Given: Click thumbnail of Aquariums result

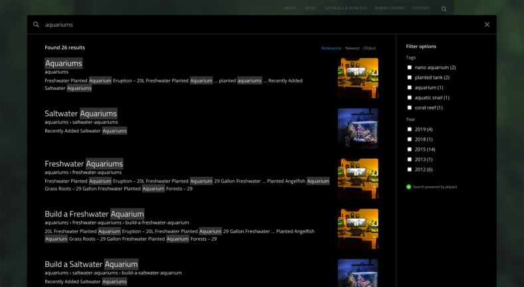Looking at the screenshot, I should pos(358,78).
